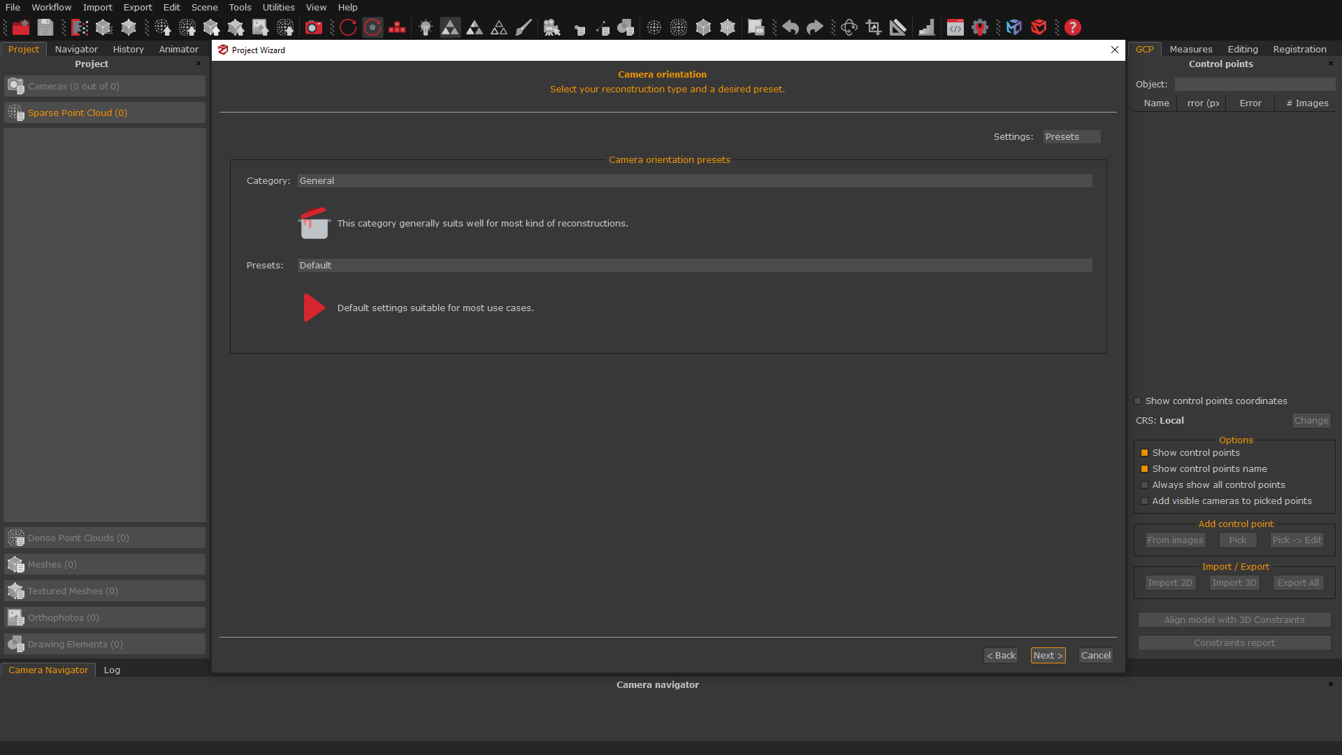Click the Object input field under Control points

pos(1255,84)
